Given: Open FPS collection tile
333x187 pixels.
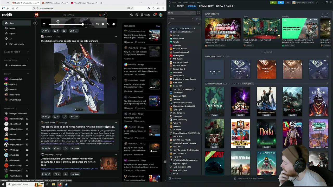Looking at the screenshot, I should point(318,69).
